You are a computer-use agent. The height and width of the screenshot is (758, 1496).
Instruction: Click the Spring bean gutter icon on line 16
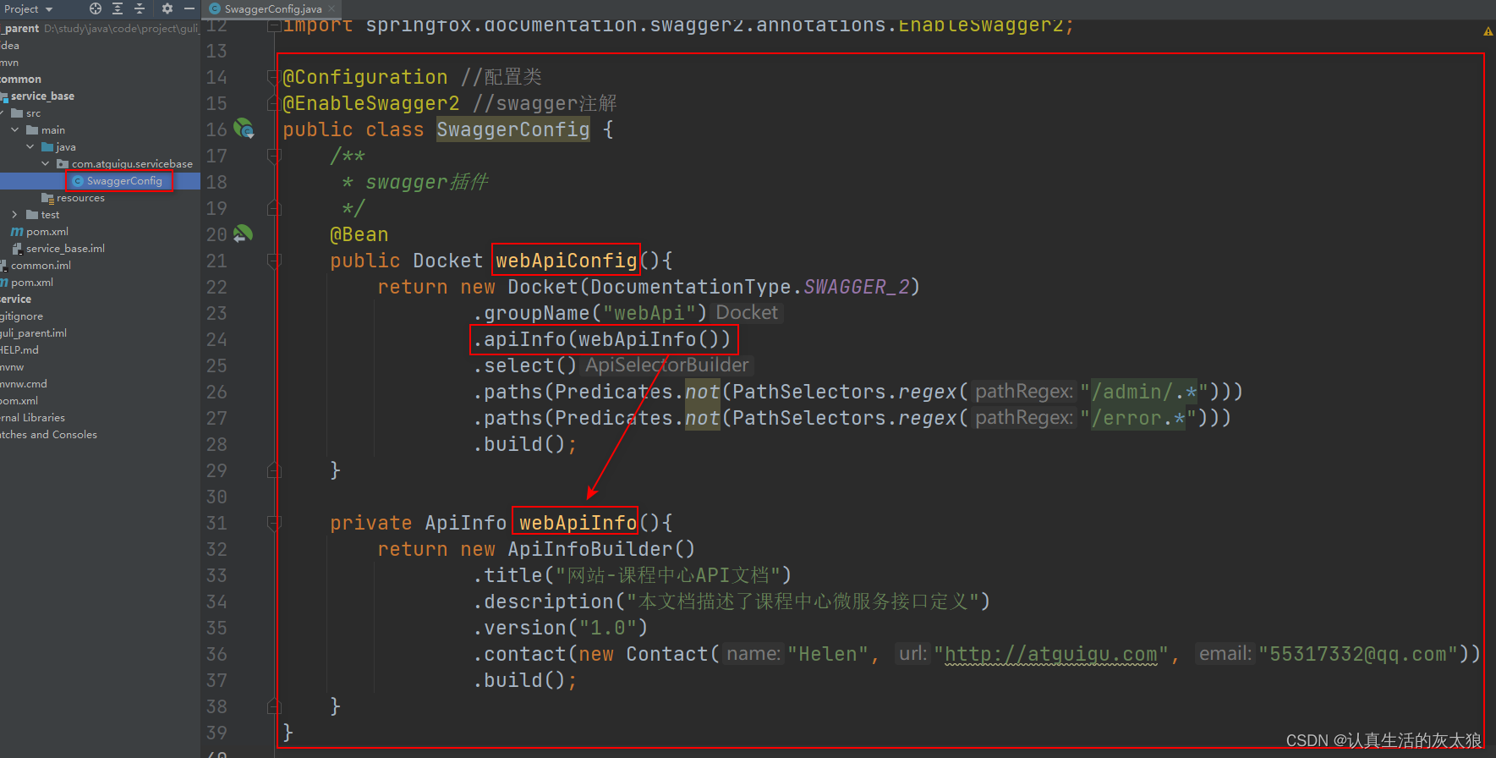click(x=244, y=129)
